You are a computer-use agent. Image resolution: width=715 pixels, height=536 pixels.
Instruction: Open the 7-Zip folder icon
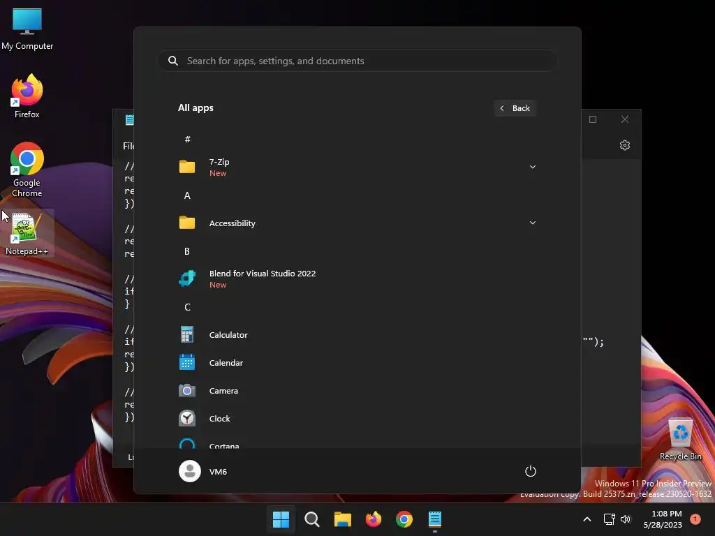point(187,167)
